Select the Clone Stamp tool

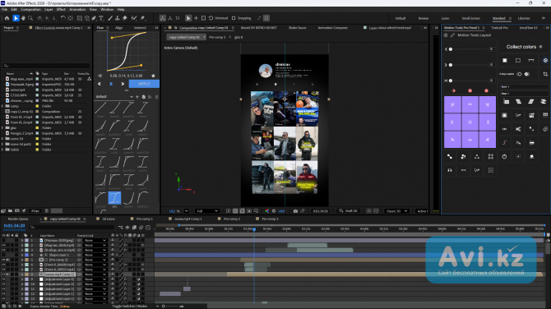pos(118,18)
